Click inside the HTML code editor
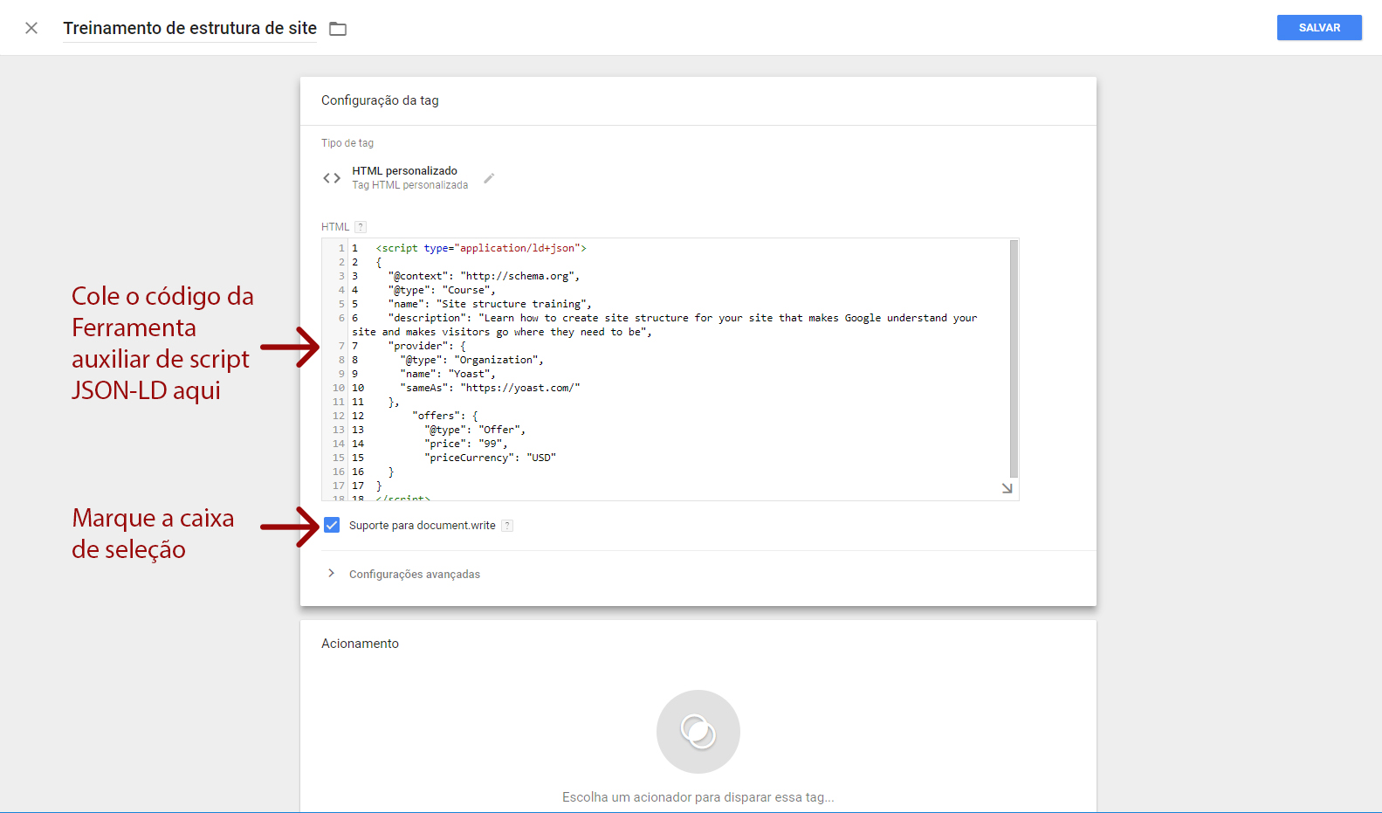This screenshot has width=1382, height=813. [x=670, y=369]
